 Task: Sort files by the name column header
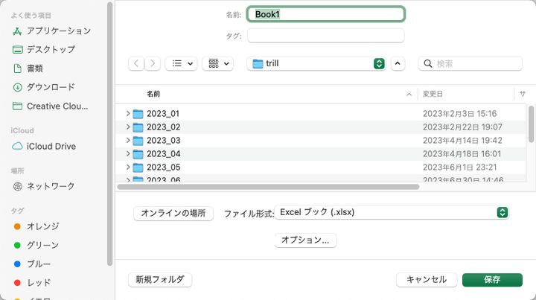[268, 95]
